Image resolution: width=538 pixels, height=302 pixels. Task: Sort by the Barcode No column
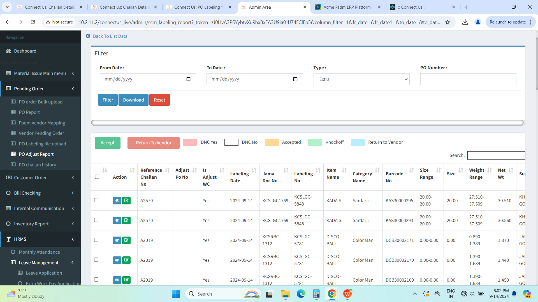click(x=411, y=170)
